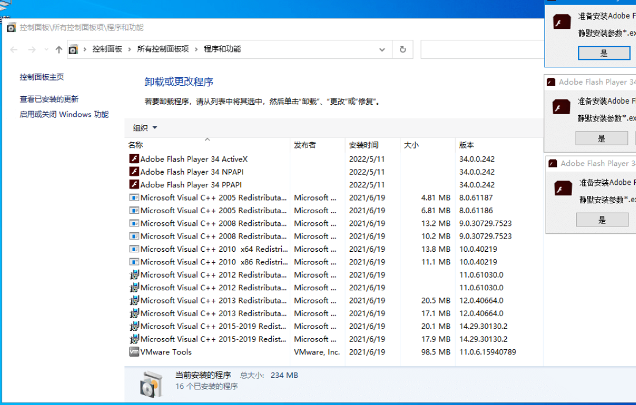This screenshot has height=405, width=636.
Task: Click the icon of the 13.2 MB Visual C++ 2008
Action: 134,223
